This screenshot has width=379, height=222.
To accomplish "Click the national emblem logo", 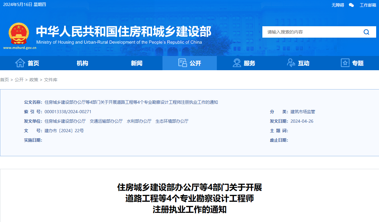I will [x=19, y=34].
